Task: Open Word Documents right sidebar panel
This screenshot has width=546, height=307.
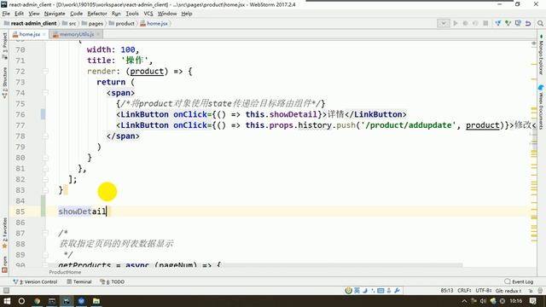Action: (541, 108)
